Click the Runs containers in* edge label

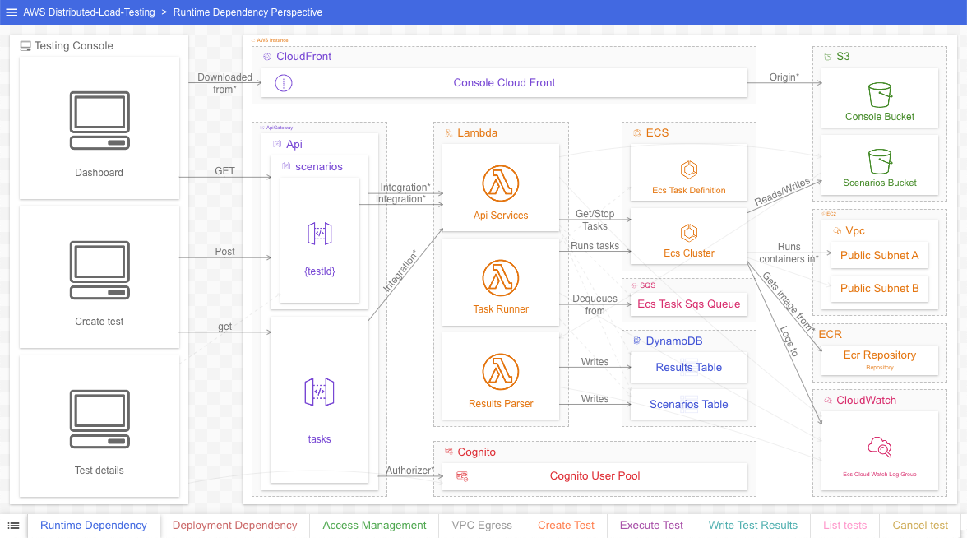(x=789, y=253)
